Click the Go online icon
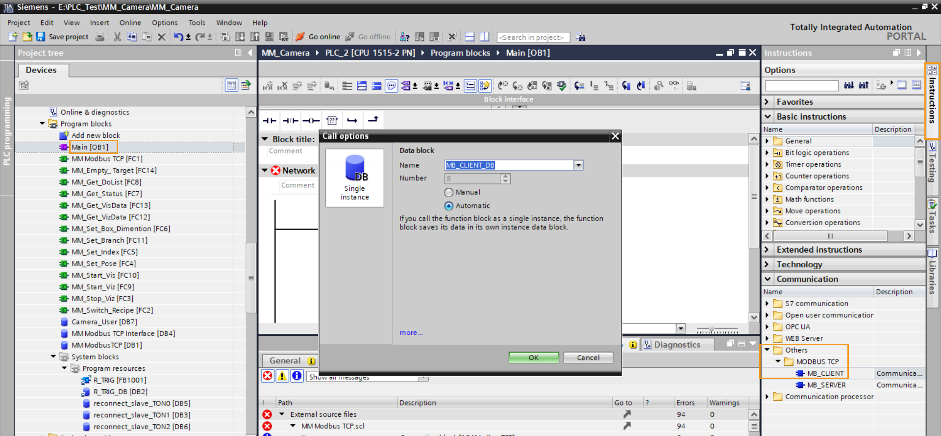 pyautogui.click(x=300, y=37)
